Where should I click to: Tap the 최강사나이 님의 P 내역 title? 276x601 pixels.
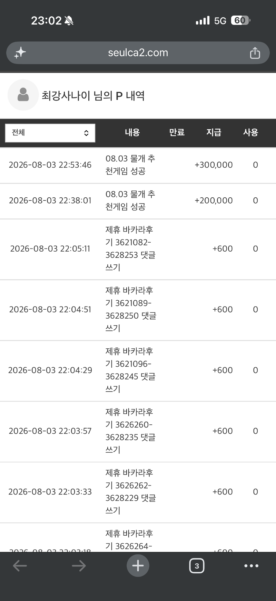93,96
